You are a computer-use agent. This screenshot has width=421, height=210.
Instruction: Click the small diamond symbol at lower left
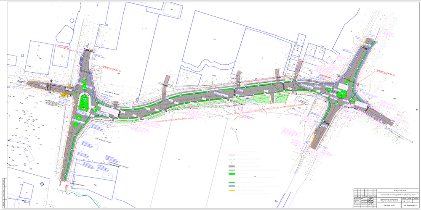pyautogui.click(x=42, y=184)
